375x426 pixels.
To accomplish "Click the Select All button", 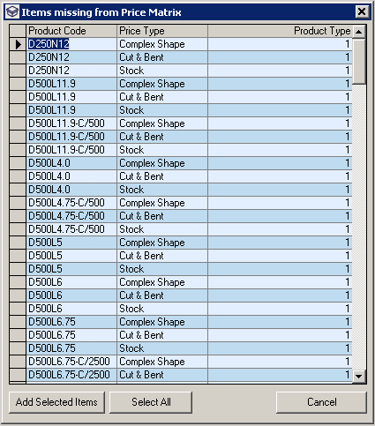I will point(151,402).
